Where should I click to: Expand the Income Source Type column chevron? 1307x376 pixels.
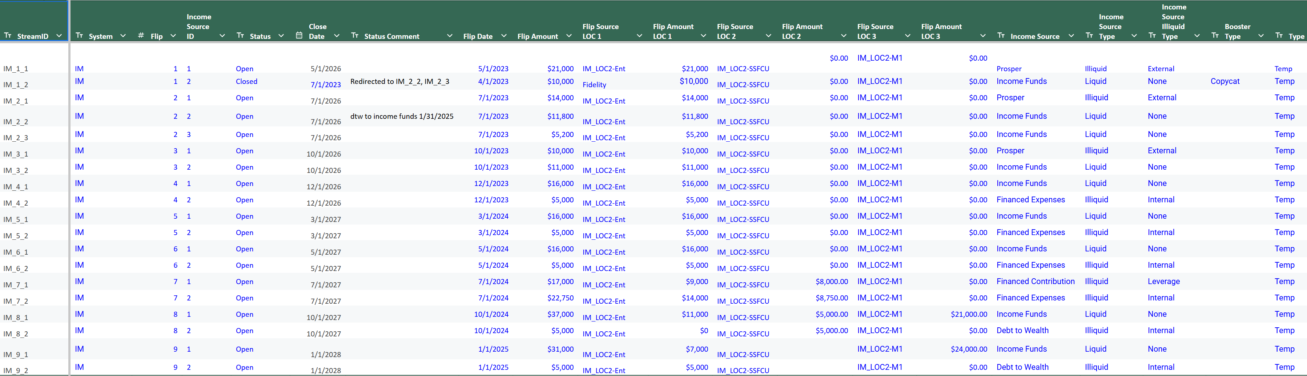point(1134,36)
